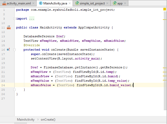
Task: Click FirebaseDatabase on line 20
Action: coord(58,67)
